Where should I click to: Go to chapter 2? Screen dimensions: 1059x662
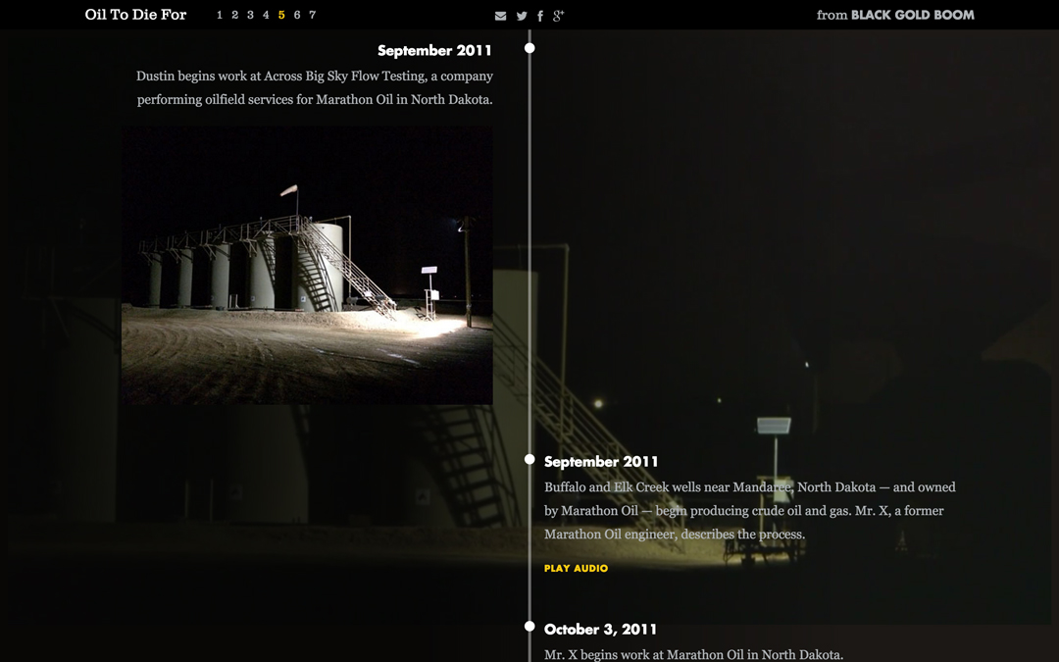(235, 15)
